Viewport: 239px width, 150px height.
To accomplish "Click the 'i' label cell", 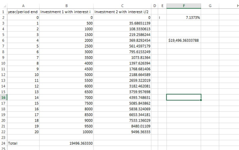I will (162, 17).
